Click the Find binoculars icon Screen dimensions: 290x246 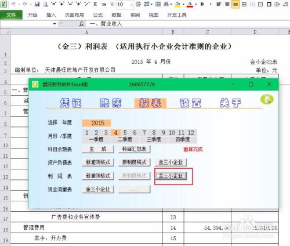point(166,4)
